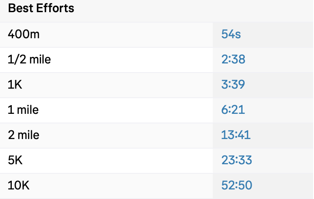This screenshot has width=314, height=199.
Task: Open the 1K effort time 3:39
Action: 233,85
